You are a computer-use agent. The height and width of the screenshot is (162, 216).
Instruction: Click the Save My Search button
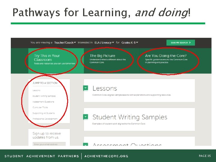(x=181, y=43)
